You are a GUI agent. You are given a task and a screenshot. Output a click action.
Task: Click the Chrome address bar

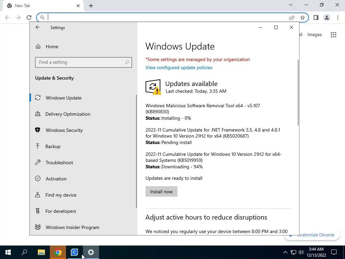(167, 18)
